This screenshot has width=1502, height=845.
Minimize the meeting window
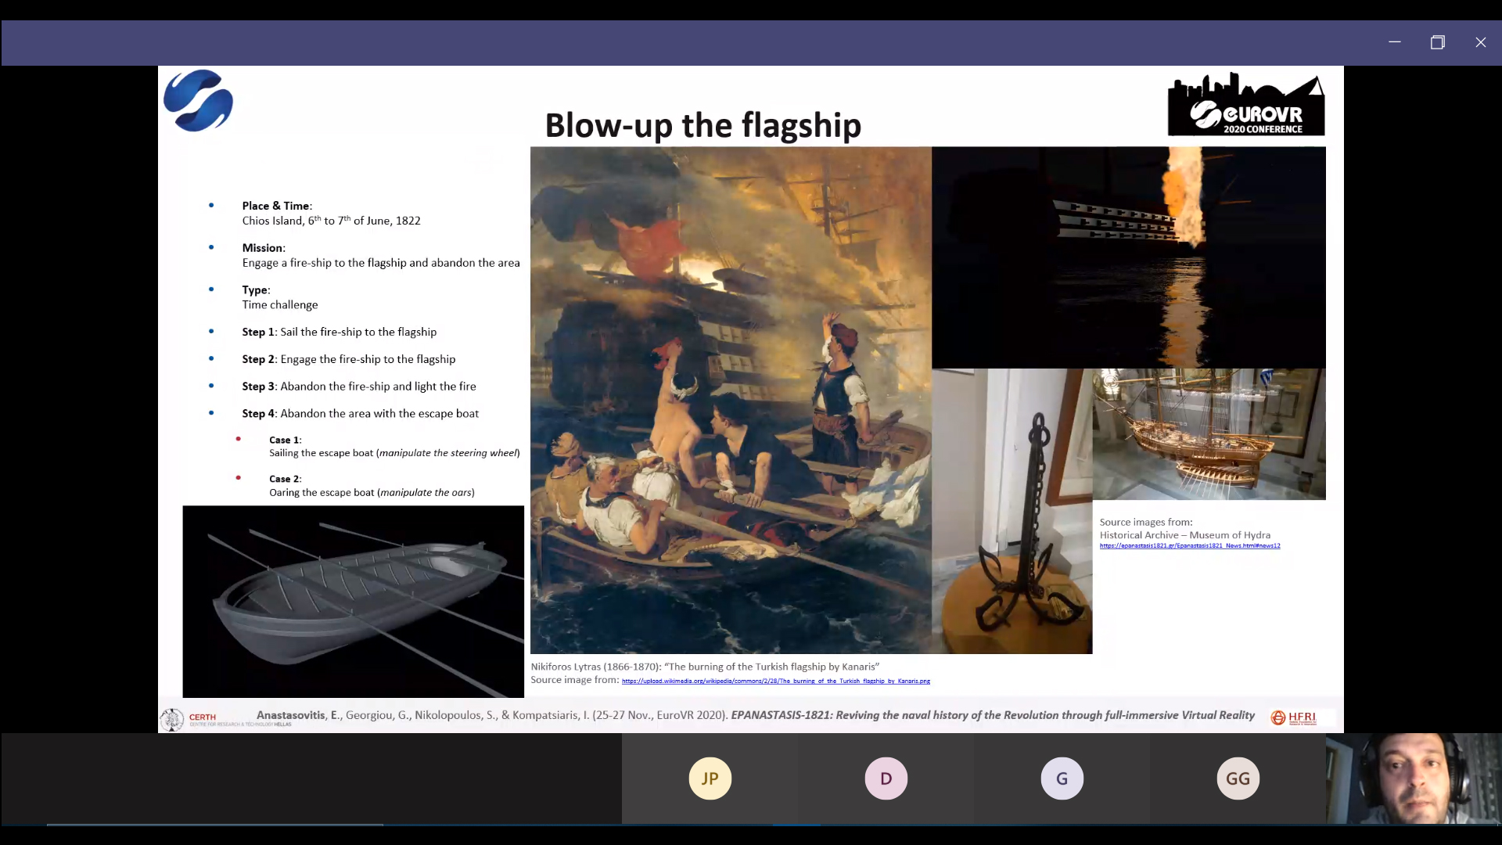(1394, 42)
